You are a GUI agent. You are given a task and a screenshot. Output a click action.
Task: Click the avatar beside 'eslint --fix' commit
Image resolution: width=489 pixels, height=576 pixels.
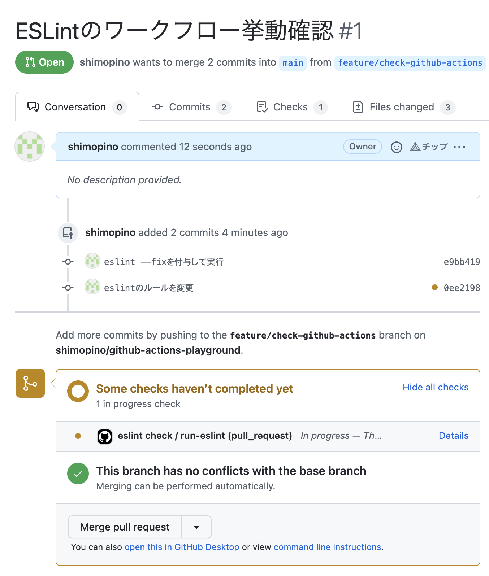pyautogui.click(x=92, y=261)
